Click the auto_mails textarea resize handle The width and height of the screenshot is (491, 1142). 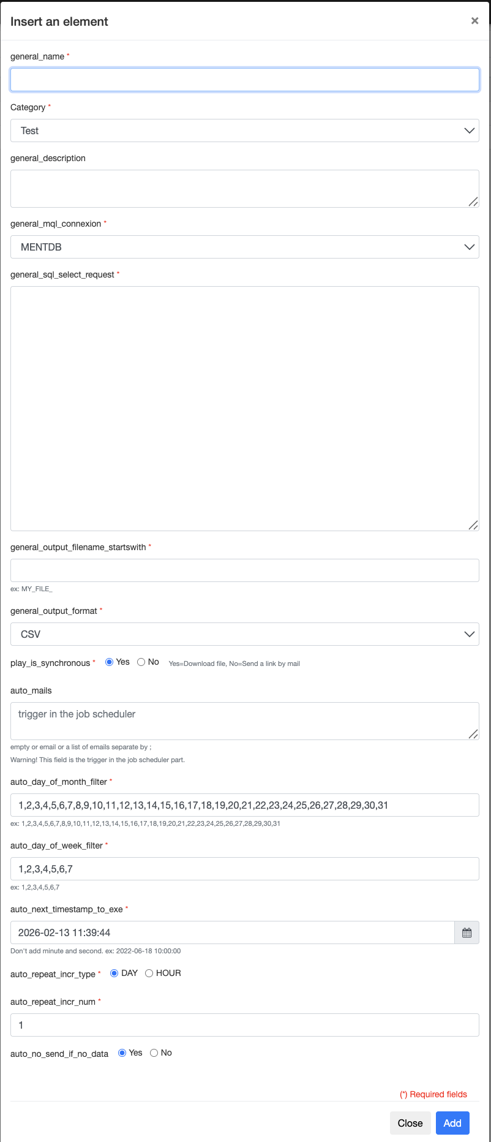(x=473, y=734)
